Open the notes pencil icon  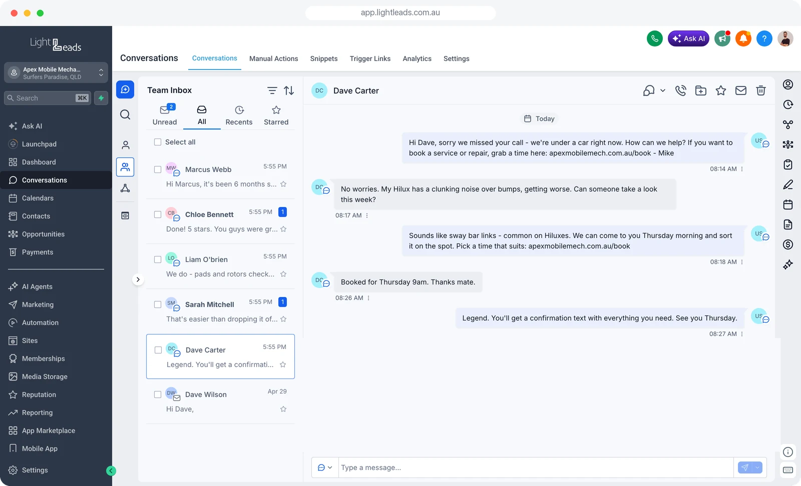point(788,184)
